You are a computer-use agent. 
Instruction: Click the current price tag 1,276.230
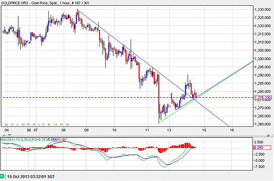263,98
